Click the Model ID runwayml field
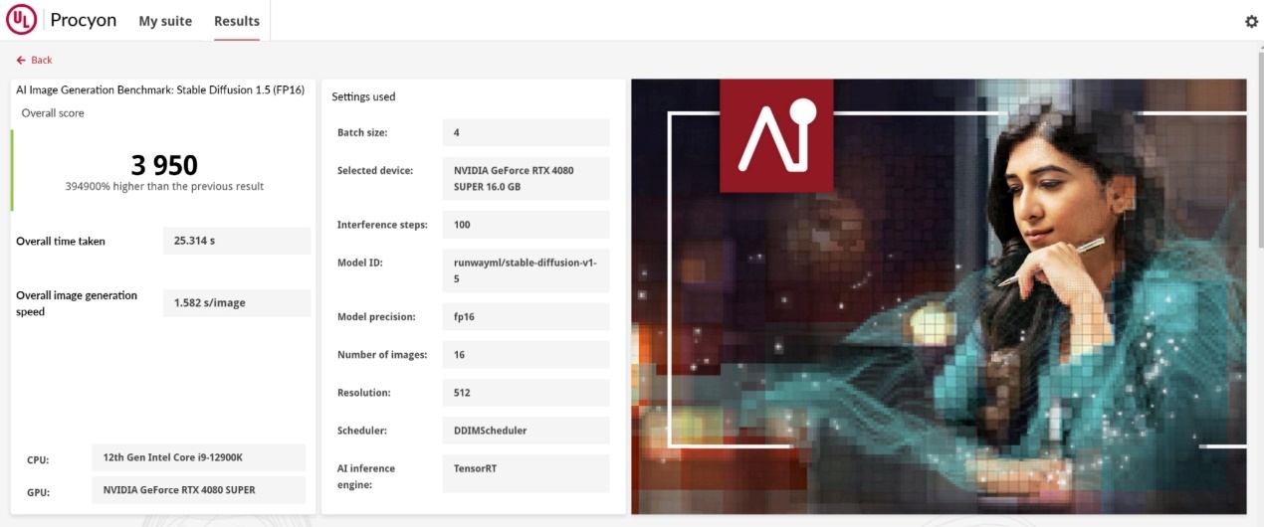 click(525, 270)
